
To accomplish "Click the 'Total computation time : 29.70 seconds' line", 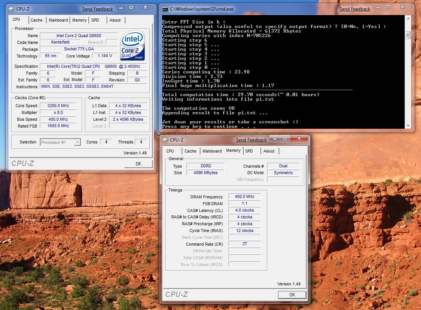I will pos(241,95).
